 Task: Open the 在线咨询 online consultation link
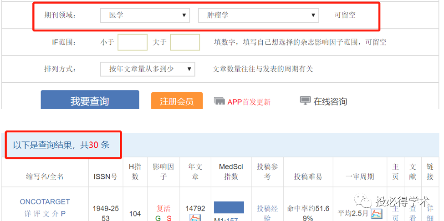(330, 101)
